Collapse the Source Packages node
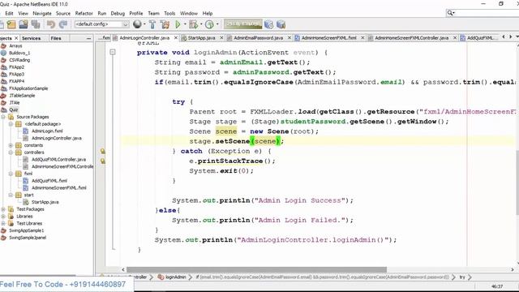 point(3,117)
